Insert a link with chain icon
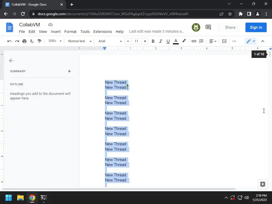 [194, 41]
